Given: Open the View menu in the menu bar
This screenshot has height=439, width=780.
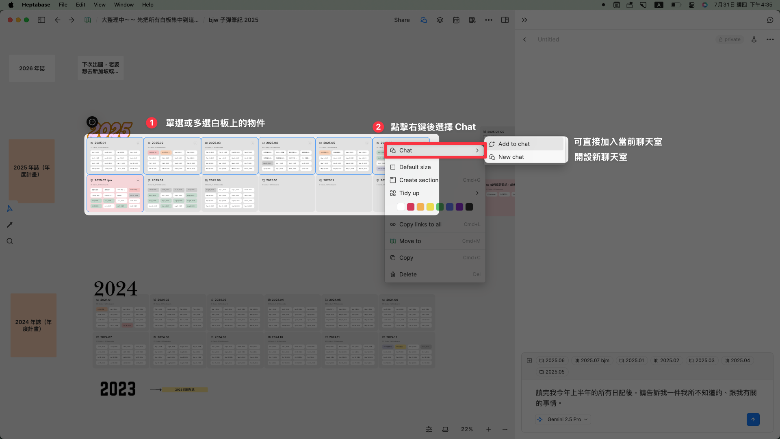Looking at the screenshot, I should coord(100,4).
